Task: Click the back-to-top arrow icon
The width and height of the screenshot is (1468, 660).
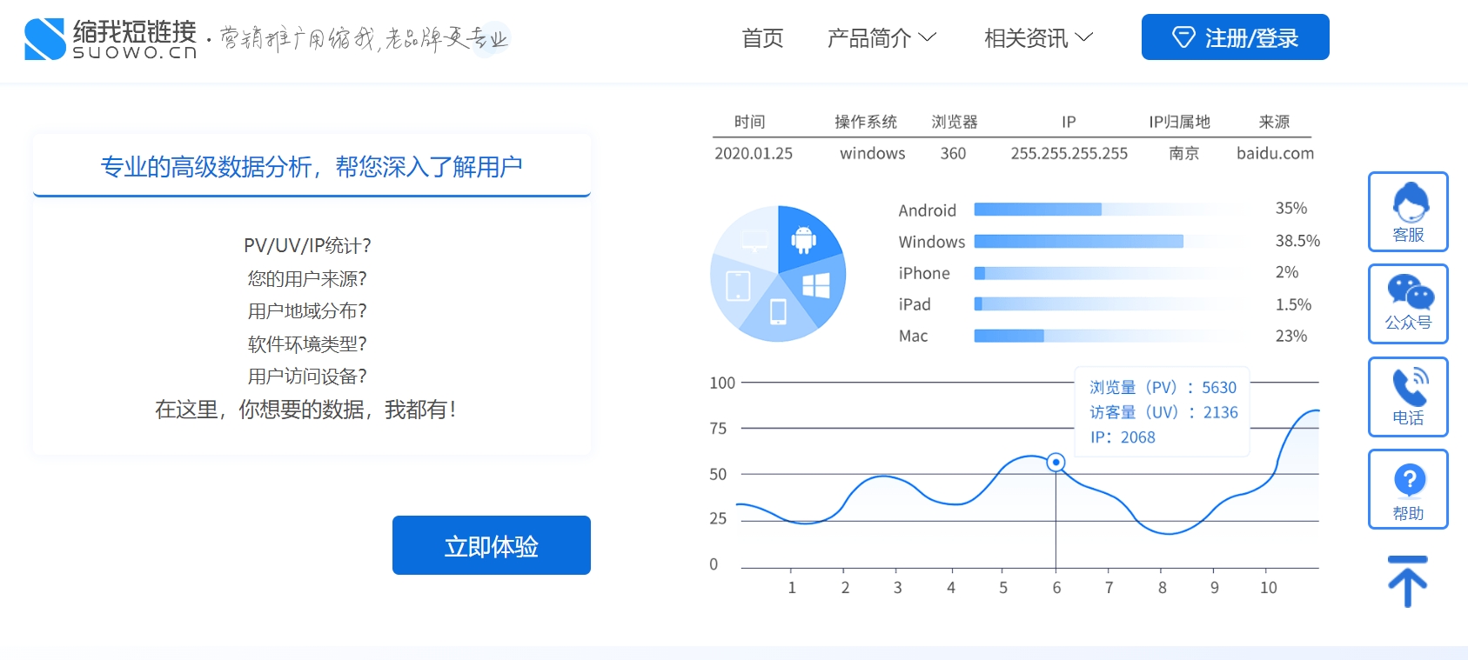Action: pos(1407,581)
